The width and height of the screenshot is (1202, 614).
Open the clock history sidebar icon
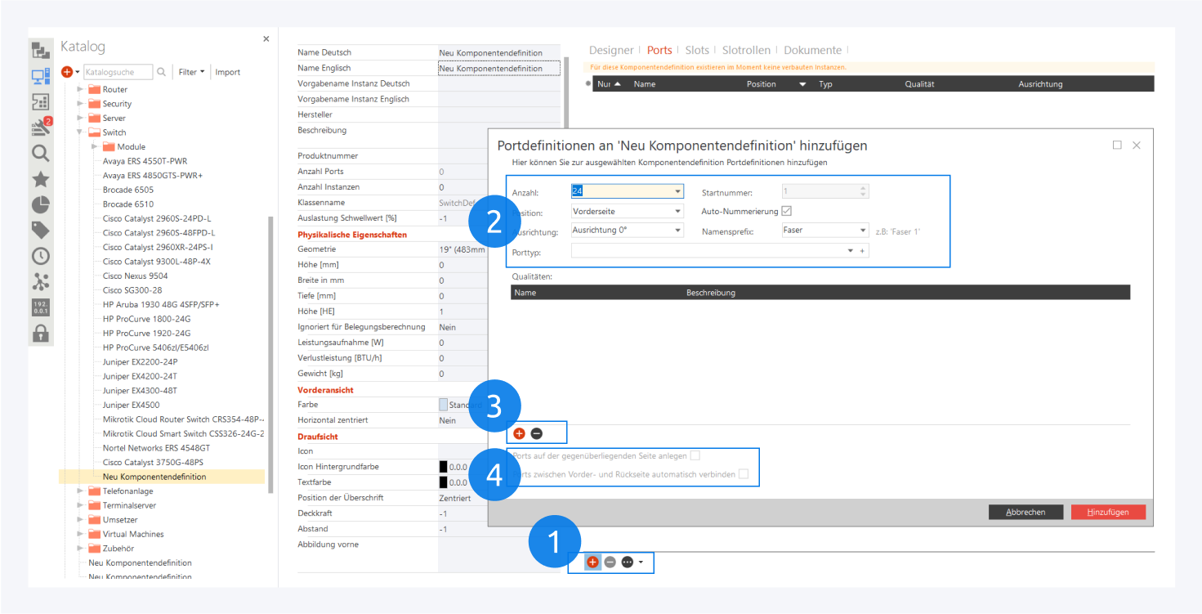pyautogui.click(x=40, y=256)
